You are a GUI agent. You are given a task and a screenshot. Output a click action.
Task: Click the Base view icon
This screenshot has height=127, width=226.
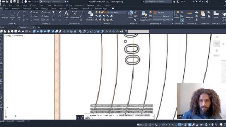click(x=216, y=14)
